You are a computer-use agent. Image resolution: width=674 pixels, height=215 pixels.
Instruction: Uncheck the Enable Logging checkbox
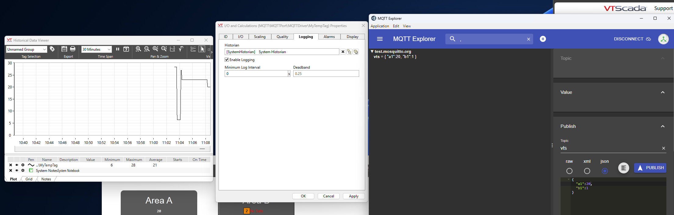click(227, 60)
